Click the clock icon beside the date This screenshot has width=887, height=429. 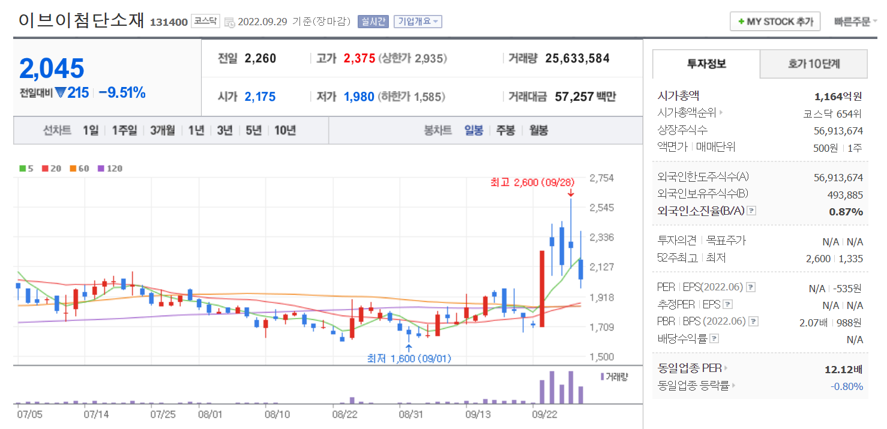point(230,22)
